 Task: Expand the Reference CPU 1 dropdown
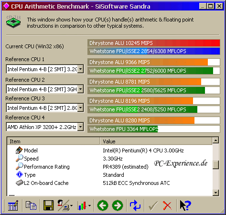coord(81,69)
